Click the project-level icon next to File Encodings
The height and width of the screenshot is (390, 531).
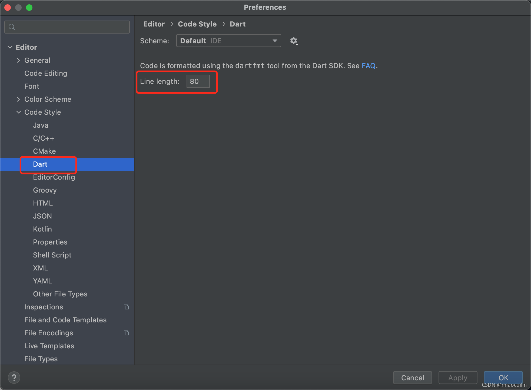(126, 333)
